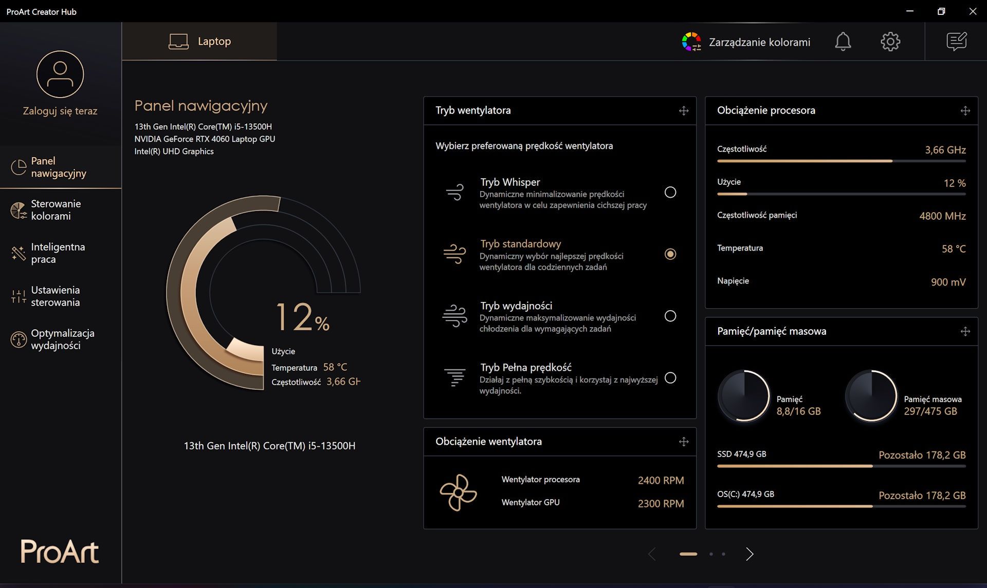Click the Tryb standardowy wind icon
Image resolution: width=987 pixels, height=588 pixels.
(455, 254)
